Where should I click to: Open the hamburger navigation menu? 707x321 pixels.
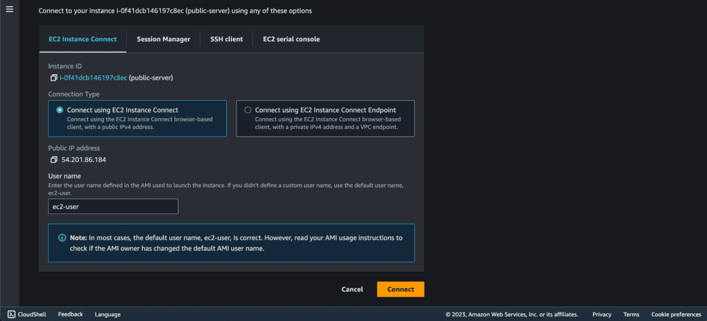pos(9,9)
